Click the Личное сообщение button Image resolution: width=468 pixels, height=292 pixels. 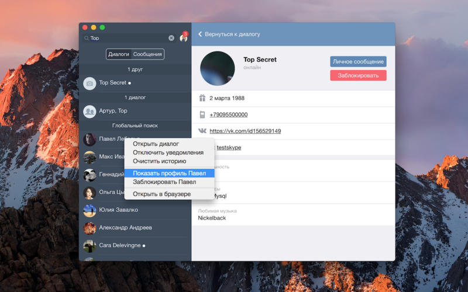pyautogui.click(x=358, y=61)
